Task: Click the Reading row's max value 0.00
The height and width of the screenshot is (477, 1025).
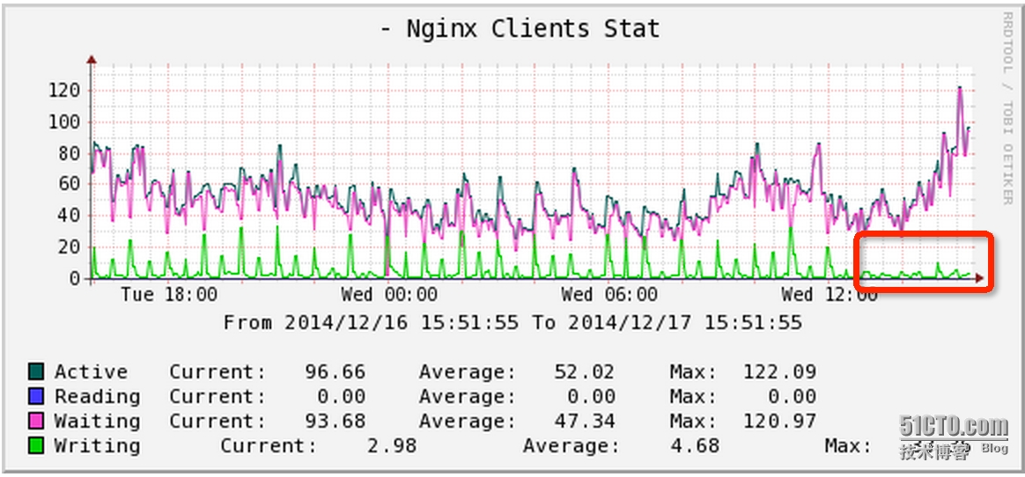Action: coord(792,397)
